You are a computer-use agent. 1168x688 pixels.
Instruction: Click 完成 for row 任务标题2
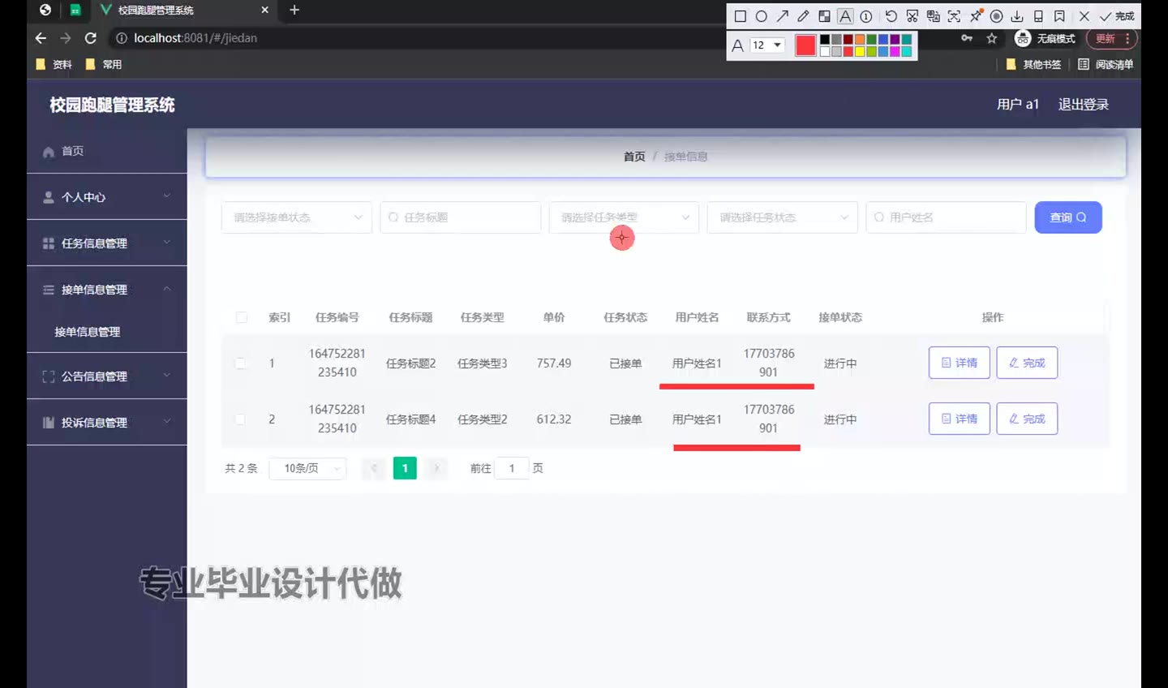pyautogui.click(x=1027, y=363)
